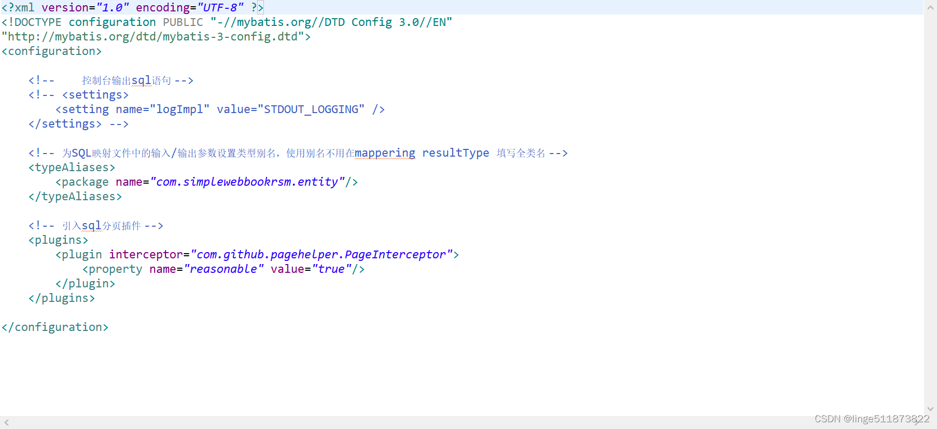
Task: Click the closing </configuration> tag
Action: coord(55,327)
